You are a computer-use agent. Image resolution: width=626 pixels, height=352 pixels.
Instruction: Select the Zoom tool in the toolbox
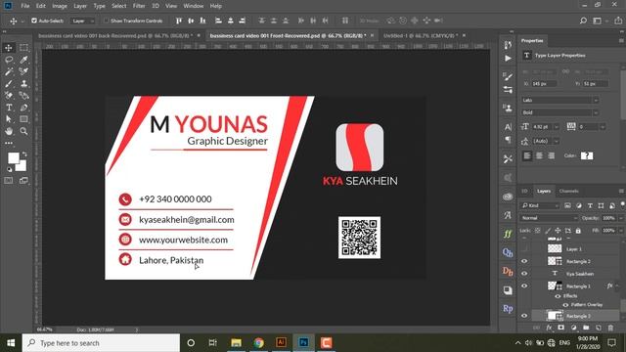click(23, 131)
